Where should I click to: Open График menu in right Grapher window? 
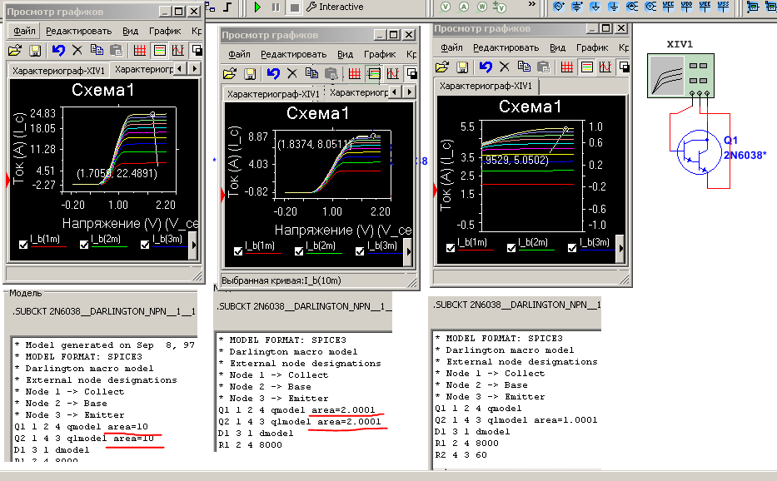pyautogui.click(x=592, y=47)
